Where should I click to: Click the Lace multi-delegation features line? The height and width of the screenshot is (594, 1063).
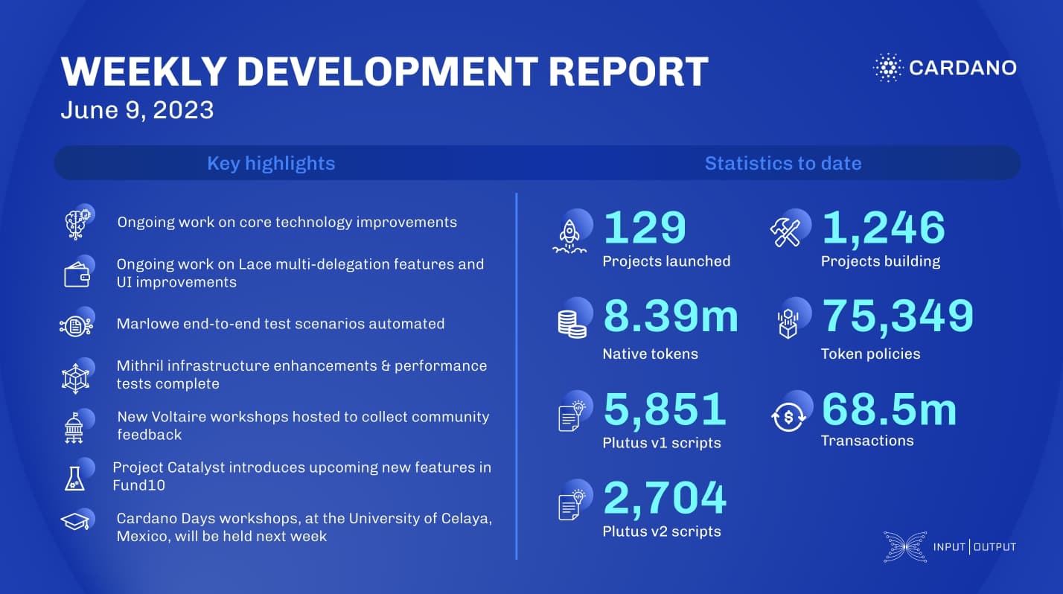coord(300,273)
